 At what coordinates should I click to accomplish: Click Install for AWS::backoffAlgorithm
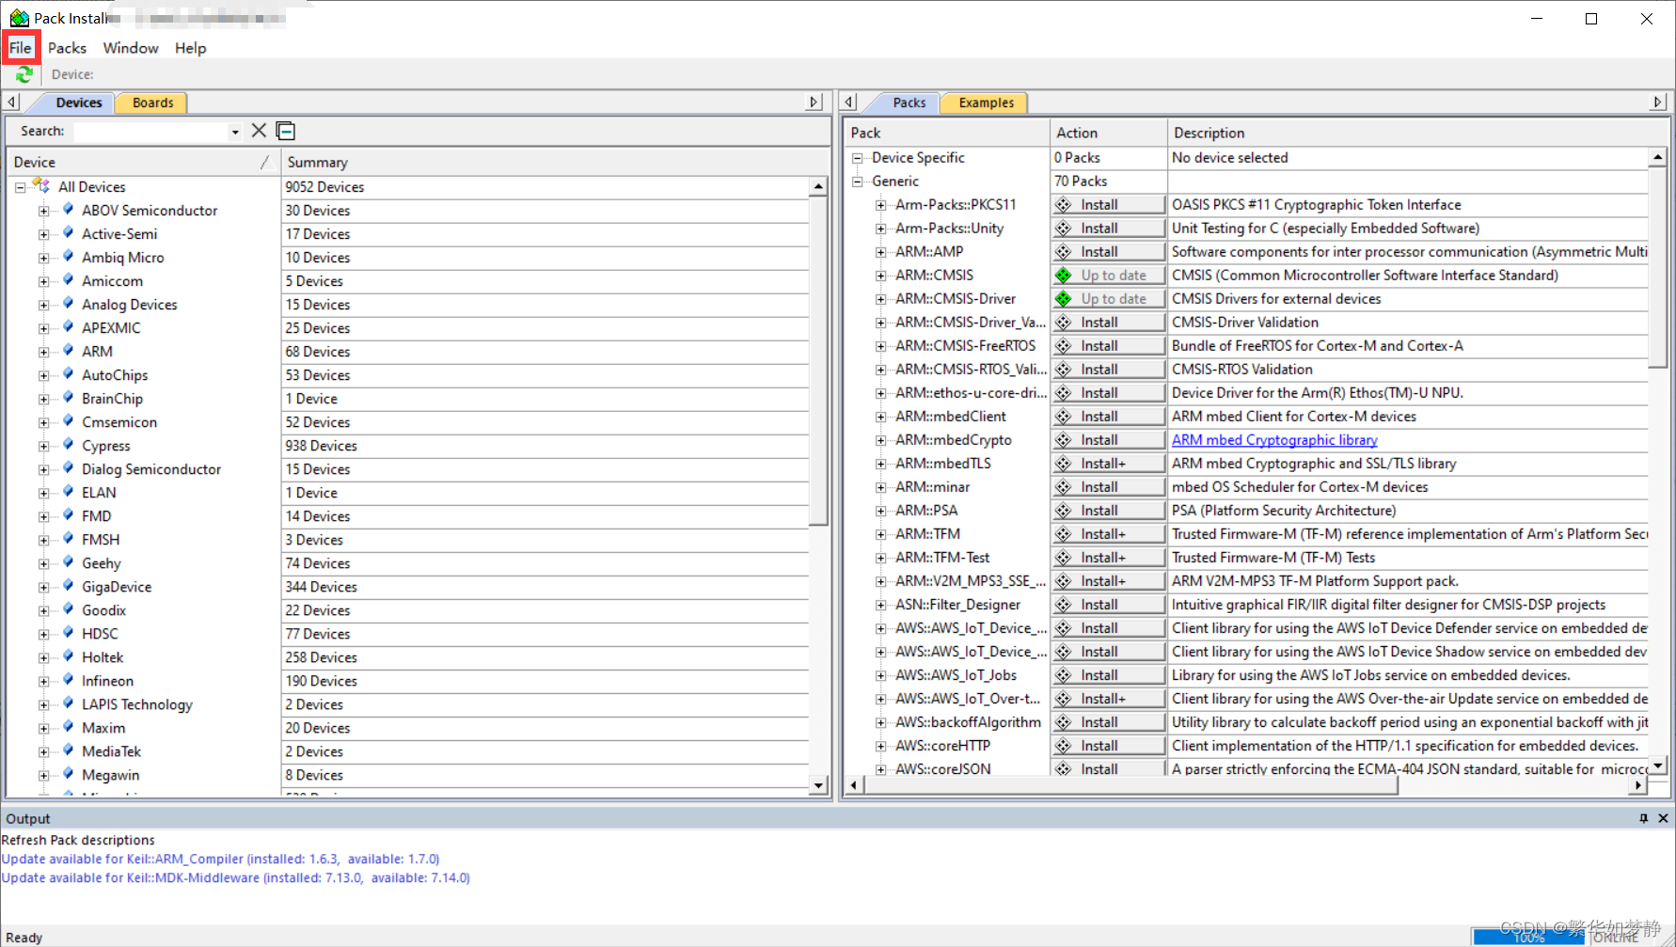1109,722
